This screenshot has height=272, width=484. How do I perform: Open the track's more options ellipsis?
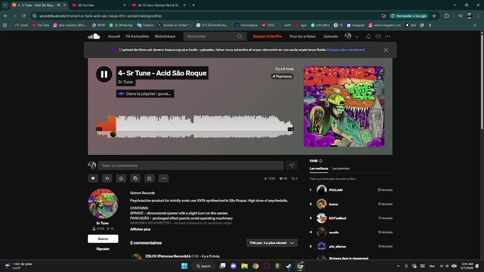[163, 178]
